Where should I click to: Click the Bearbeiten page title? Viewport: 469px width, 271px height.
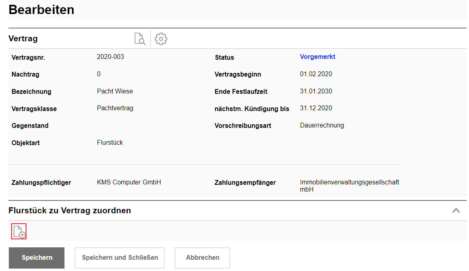(41, 10)
